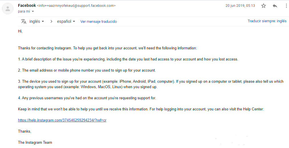Star this email from Facebook
This screenshot has height=148, width=289.
click(x=264, y=6)
